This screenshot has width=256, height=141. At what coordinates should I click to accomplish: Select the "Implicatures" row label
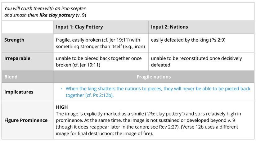click(x=19, y=92)
